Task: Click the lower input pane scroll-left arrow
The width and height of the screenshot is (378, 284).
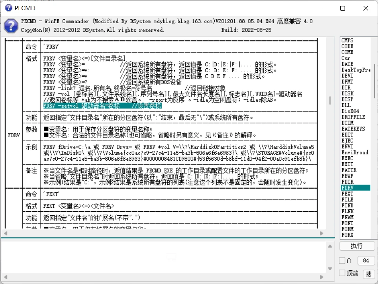Action: [6, 277]
